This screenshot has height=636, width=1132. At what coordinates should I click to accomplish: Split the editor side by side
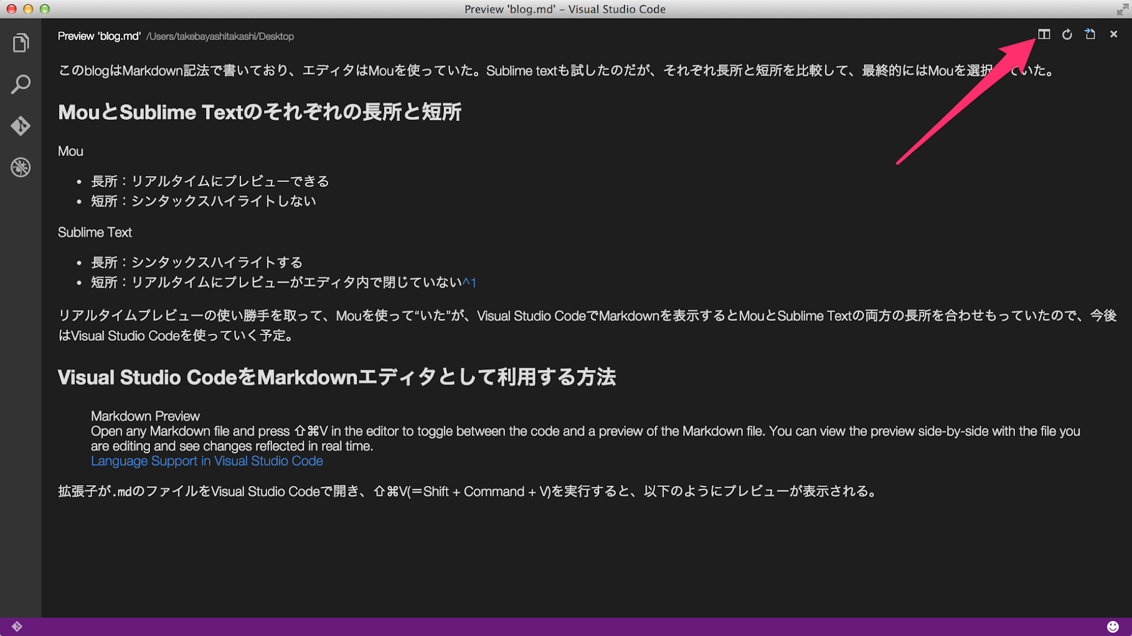coord(1044,35)
